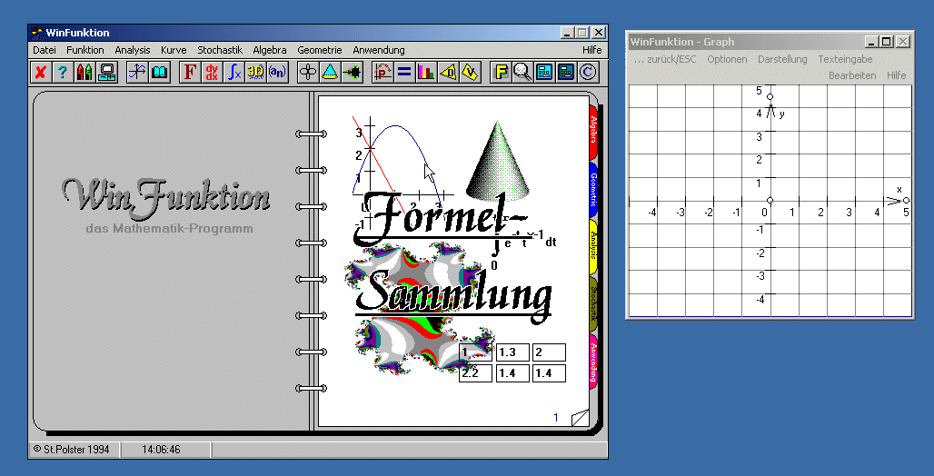The image size is (934, 476).
Task: Click the red X exit icon
Action: 40,72
